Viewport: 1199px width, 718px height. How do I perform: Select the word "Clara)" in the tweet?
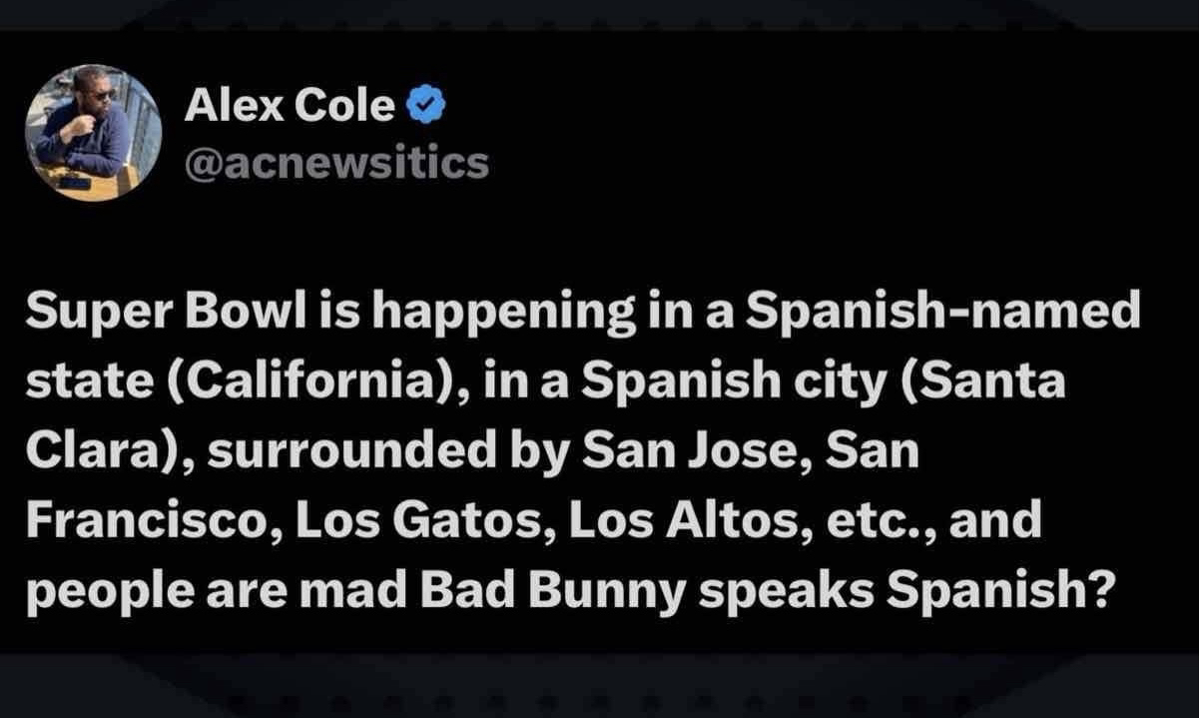(91, 452)
